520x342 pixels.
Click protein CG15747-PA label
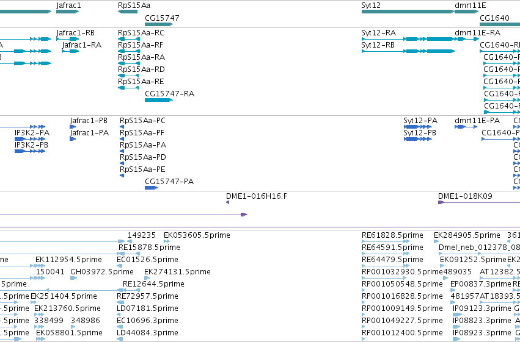(x=169, y=181)
